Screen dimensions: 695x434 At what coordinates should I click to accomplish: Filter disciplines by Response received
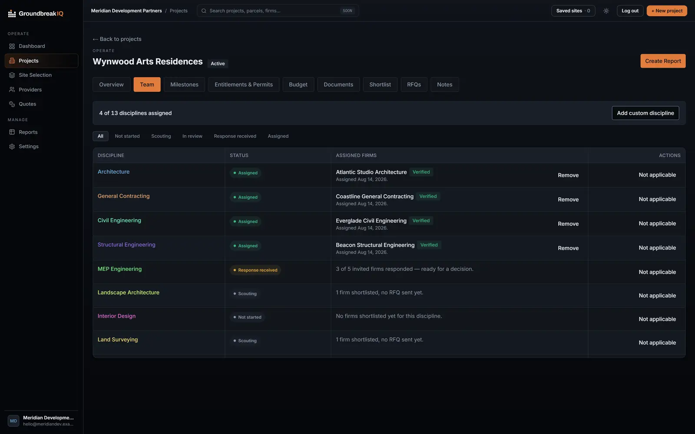235,136
